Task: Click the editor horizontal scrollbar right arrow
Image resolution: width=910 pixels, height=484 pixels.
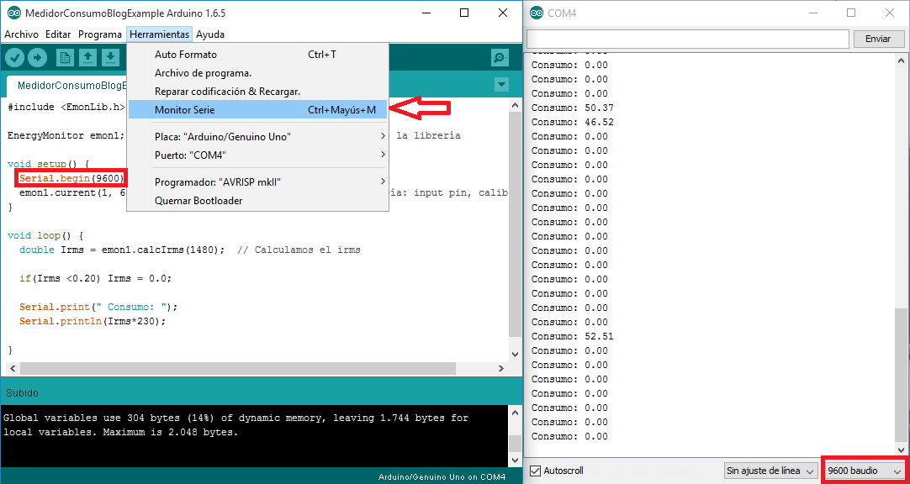Action: [501, 369]
